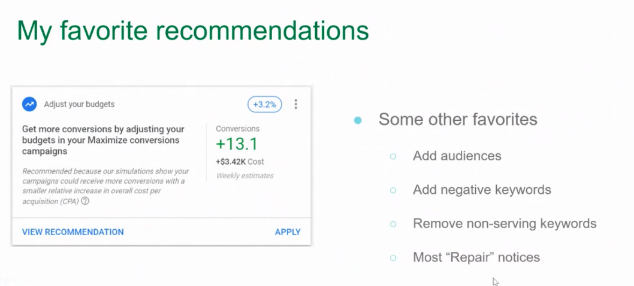Click the 'Conversions' metric label
634x286 pixels.
point(237,129)
